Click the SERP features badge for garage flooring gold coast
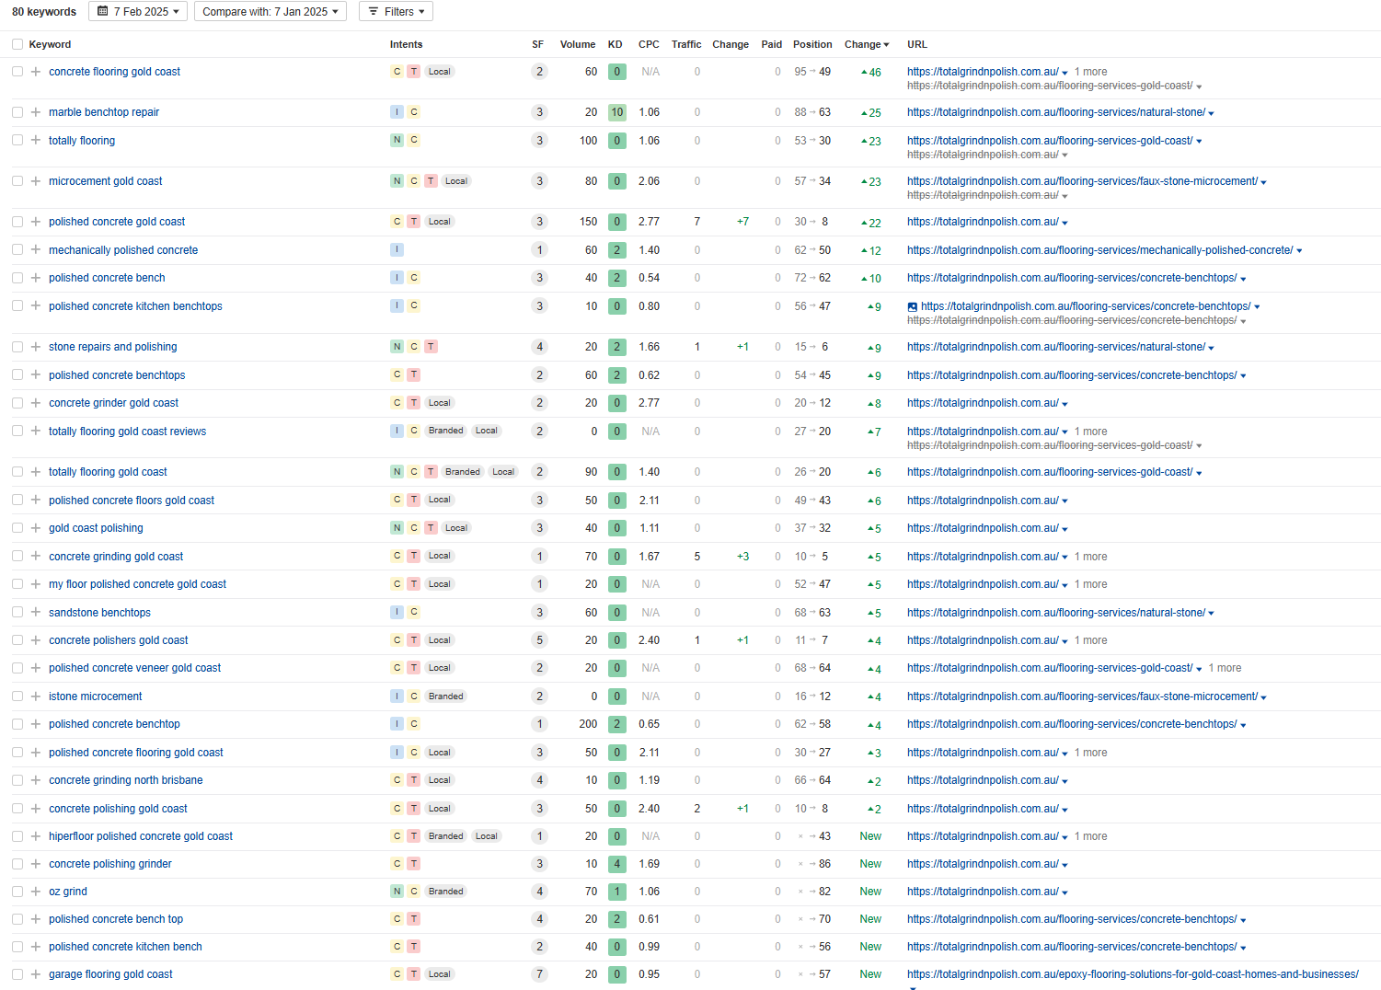The height and width of the screenshot is (990, 1381). click(x=539, y=974)
